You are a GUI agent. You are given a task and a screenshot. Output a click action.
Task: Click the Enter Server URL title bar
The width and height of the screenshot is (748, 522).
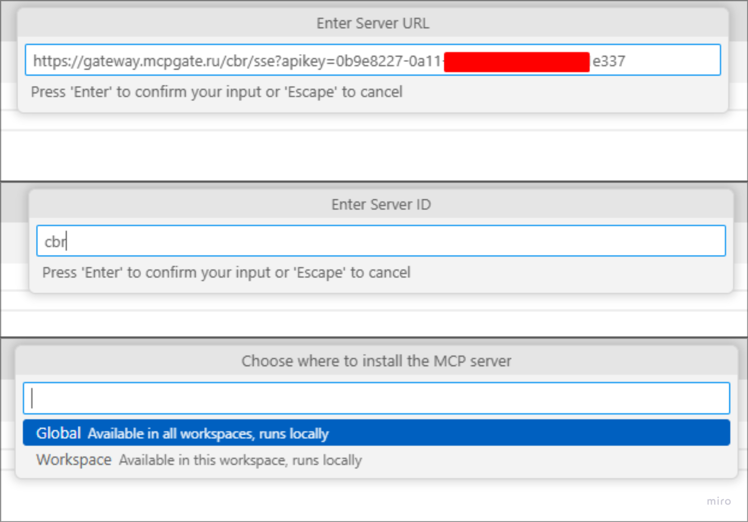point(373,23)
